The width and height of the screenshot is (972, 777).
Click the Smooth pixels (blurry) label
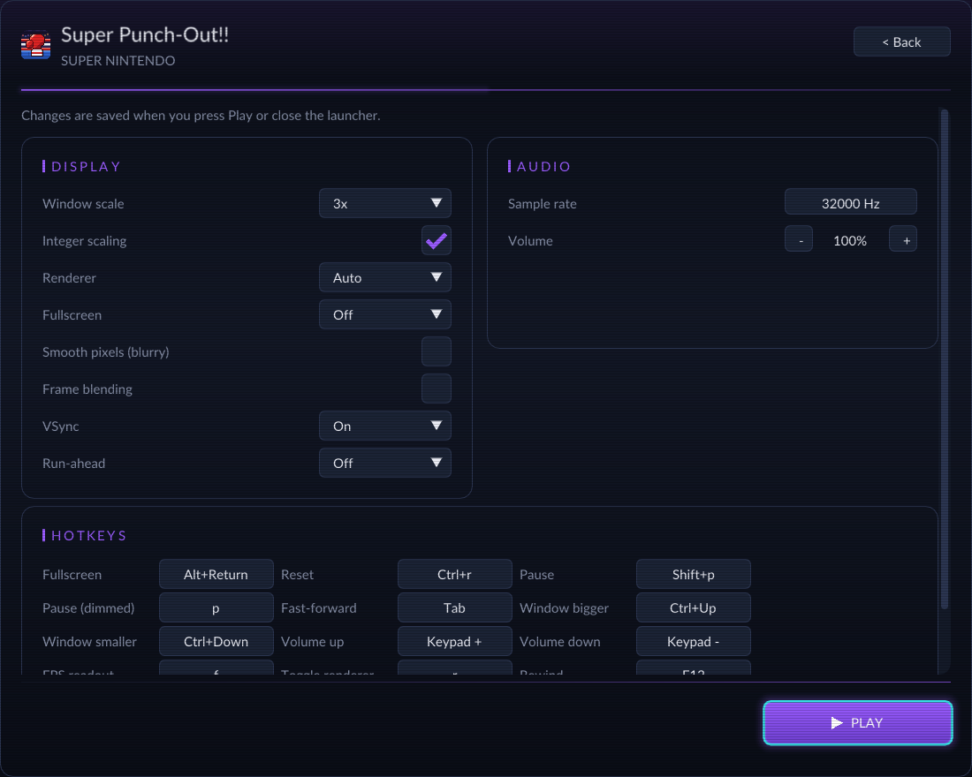coord(105,352)
